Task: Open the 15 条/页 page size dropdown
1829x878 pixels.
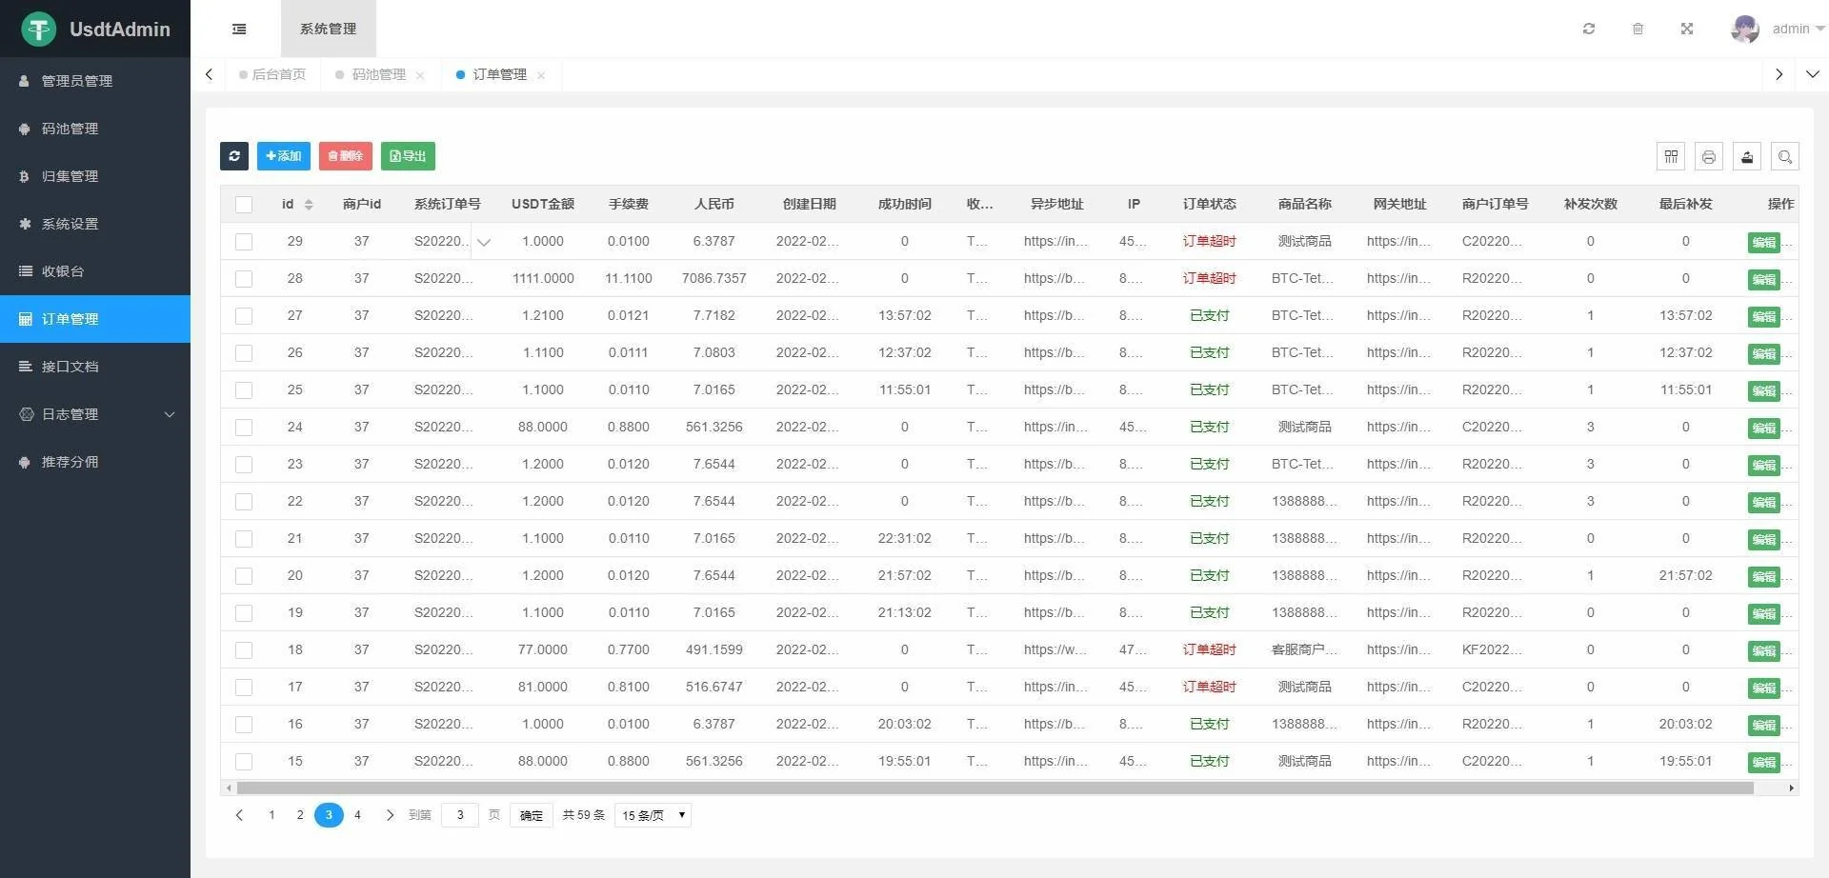Action: (x=652, y=815)
